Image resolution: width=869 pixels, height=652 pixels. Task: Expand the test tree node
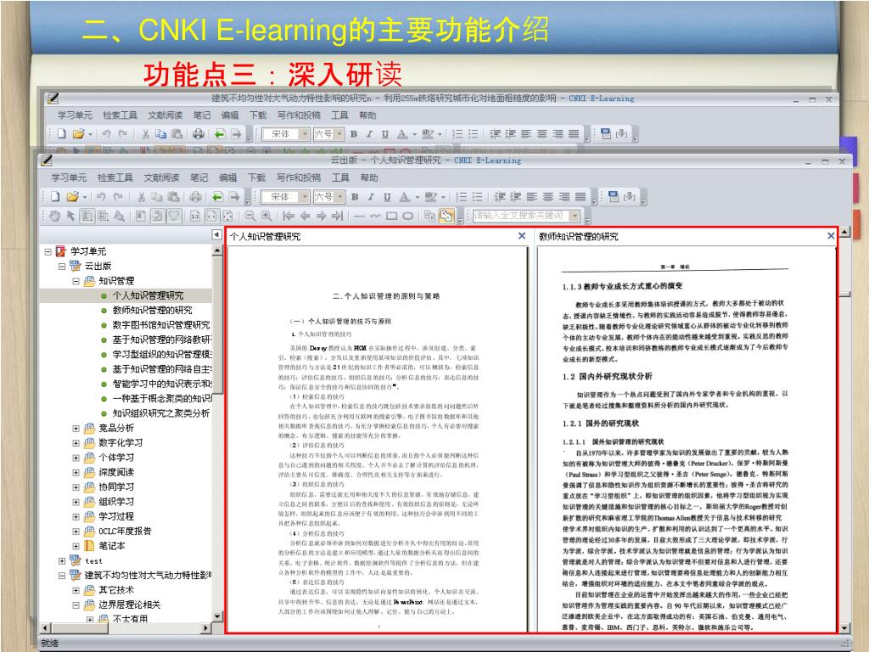tap(62, 561)
